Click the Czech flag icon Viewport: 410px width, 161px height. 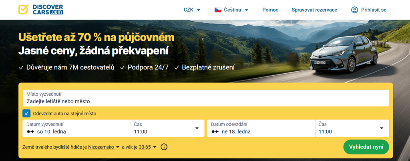[x=218, y=10]
